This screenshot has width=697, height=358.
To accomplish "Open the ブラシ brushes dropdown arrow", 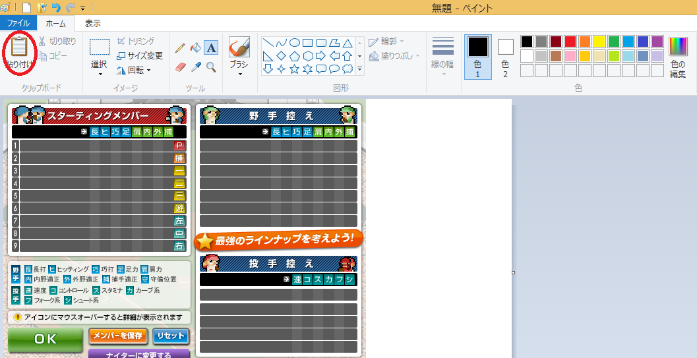I will 239,74.
